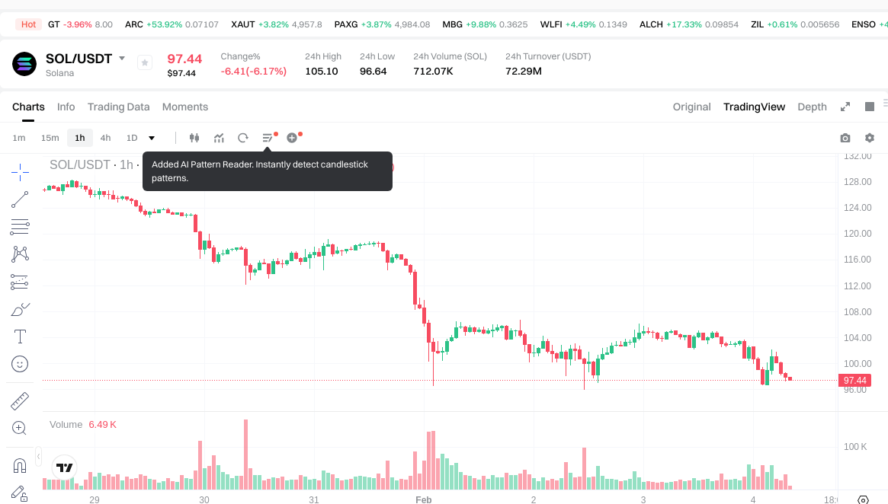This screenshot has width=888, height=504.
Task: Toggle fullscreen chart mode
Action: pos(845,107)
